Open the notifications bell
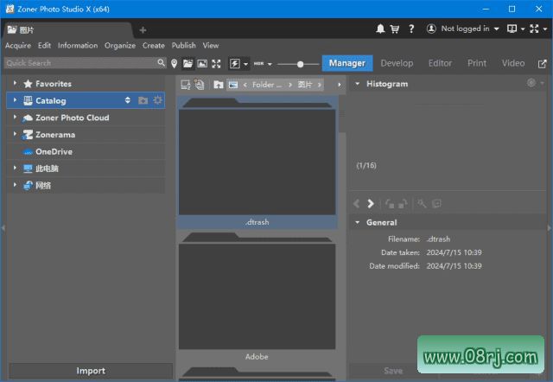Screen dimensions: 553x382 380,29
